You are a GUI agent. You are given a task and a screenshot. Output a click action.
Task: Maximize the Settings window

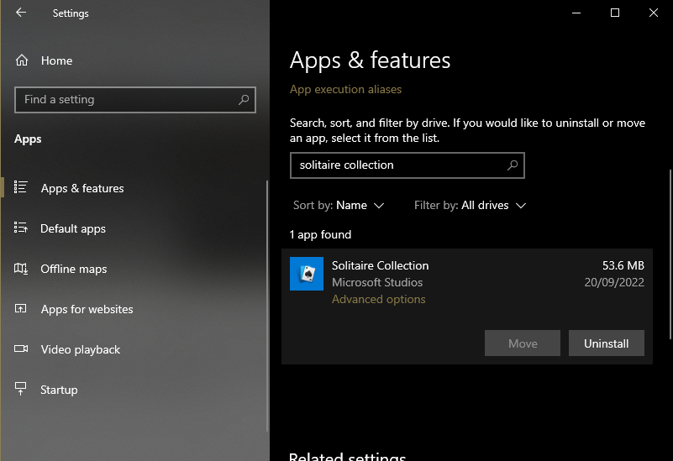[614, 13]
